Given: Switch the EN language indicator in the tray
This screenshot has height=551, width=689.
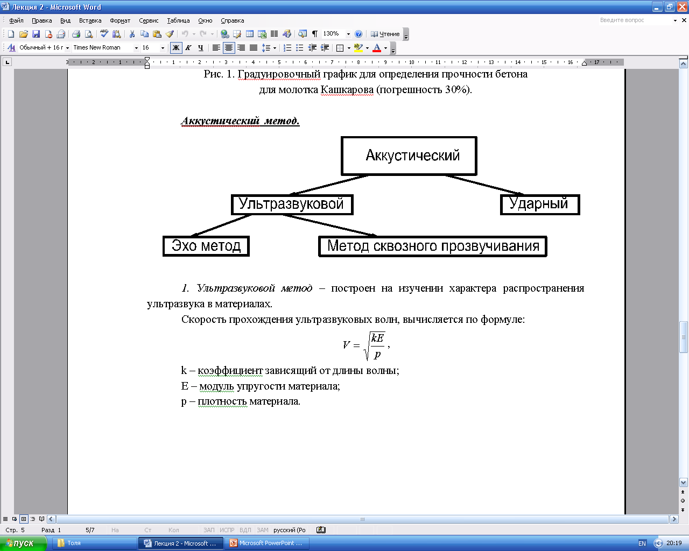Looking at the screenshot, I should [642, 543].
